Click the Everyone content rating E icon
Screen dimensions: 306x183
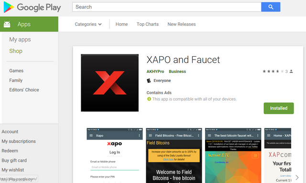pos(149,81)
